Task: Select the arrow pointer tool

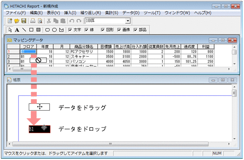Action: 10,30
